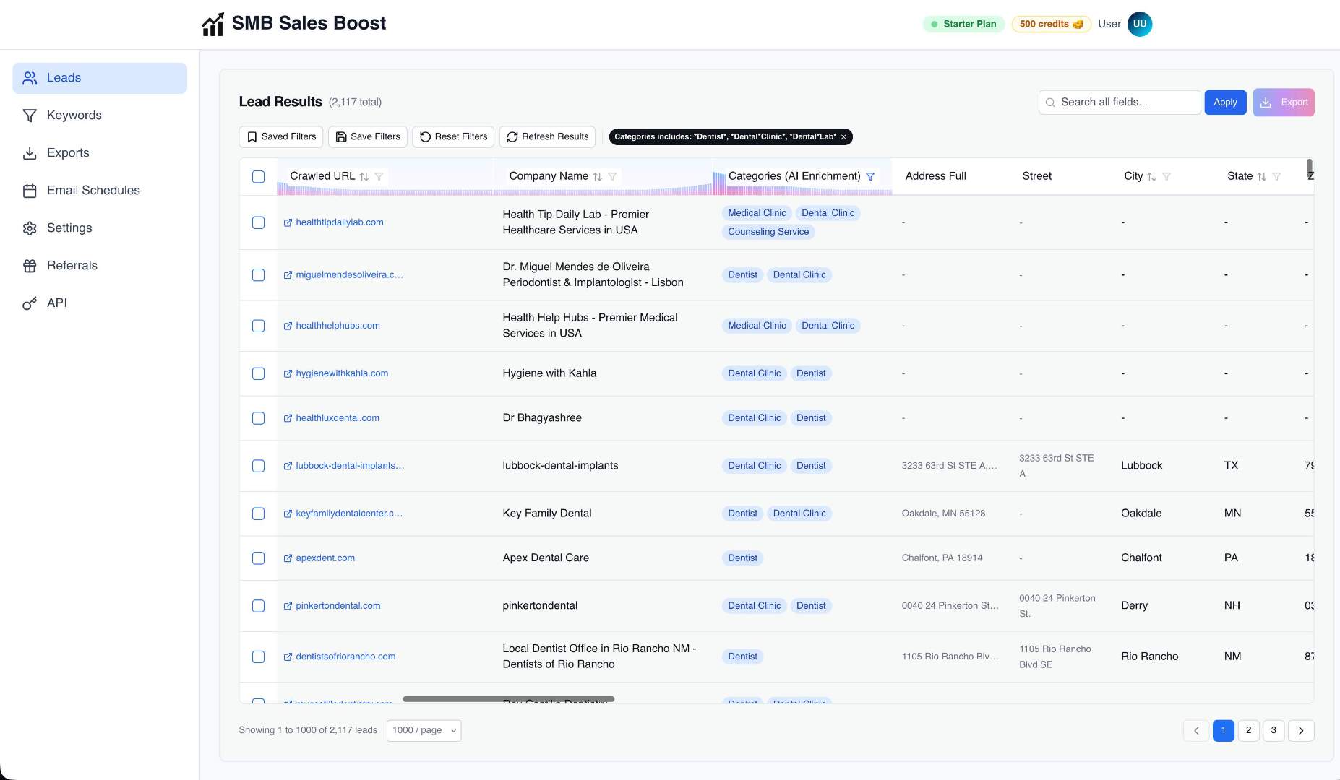Image resolution: width=1340 pixels, height=780 pixels.
Task: Go to page 3 of results
Action: [1274, 730]
